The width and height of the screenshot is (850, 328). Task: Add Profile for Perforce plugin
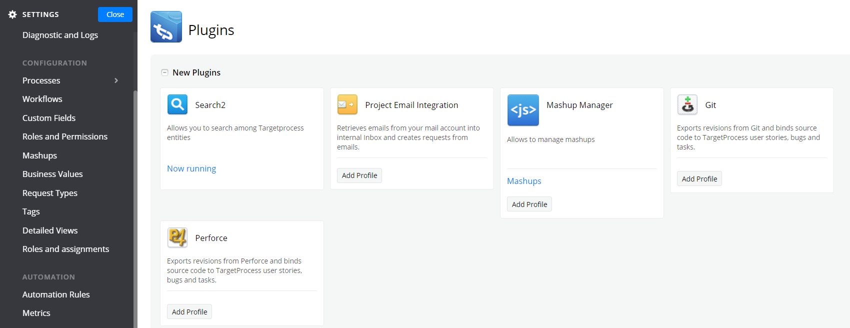[189, 311]
